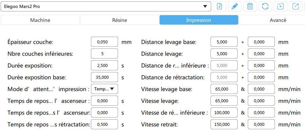The width and height of the screenshot is (305, 136).
Task: Click the import profile icon
Action: pyautogui.click(x=280, y=6)
